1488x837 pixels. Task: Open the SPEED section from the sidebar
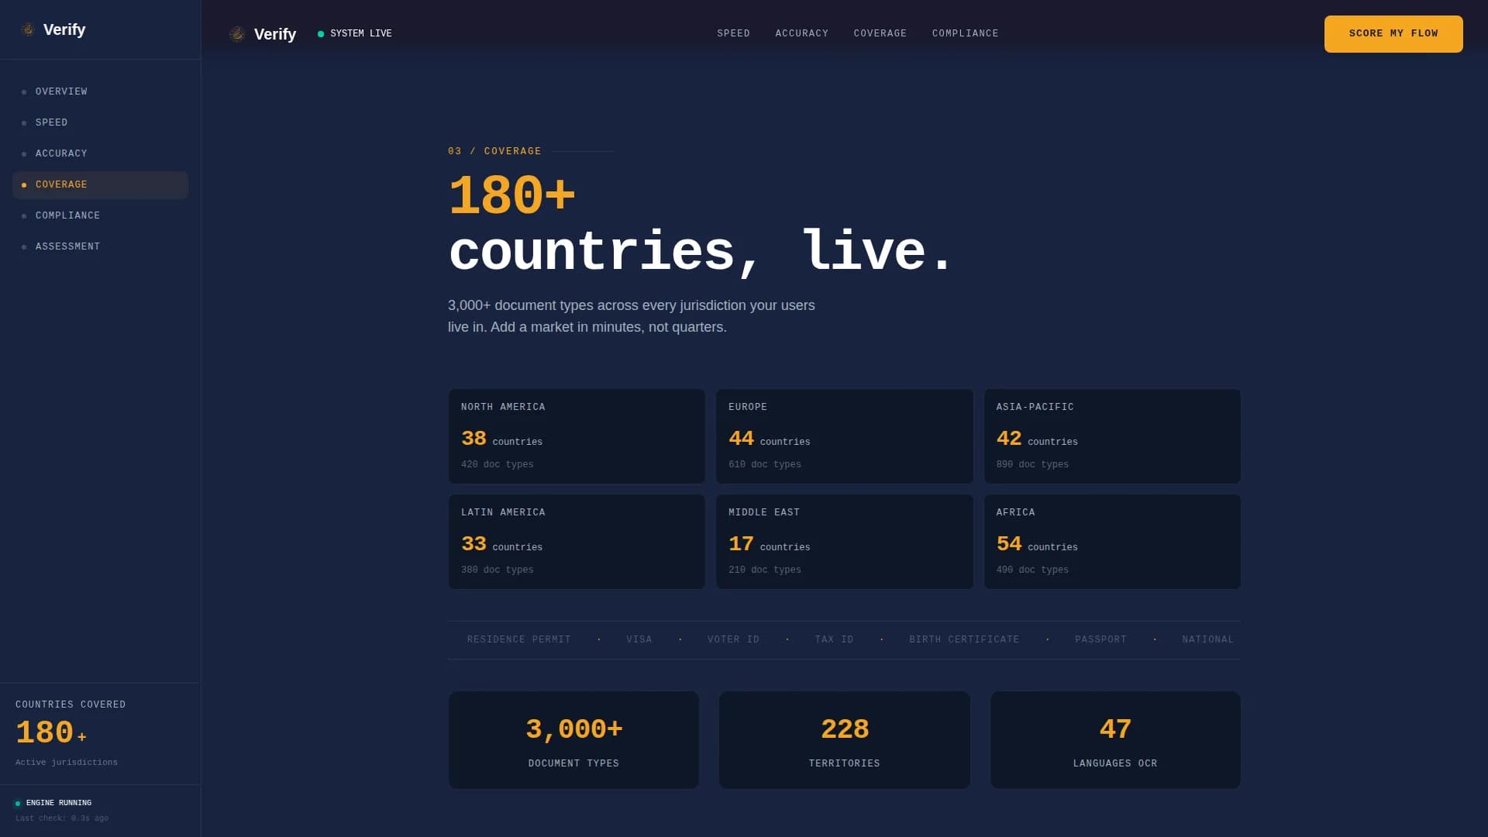click(51, 122)
